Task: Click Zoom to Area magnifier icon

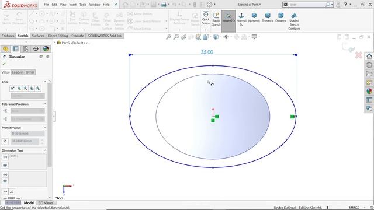Action: point(176,37)
